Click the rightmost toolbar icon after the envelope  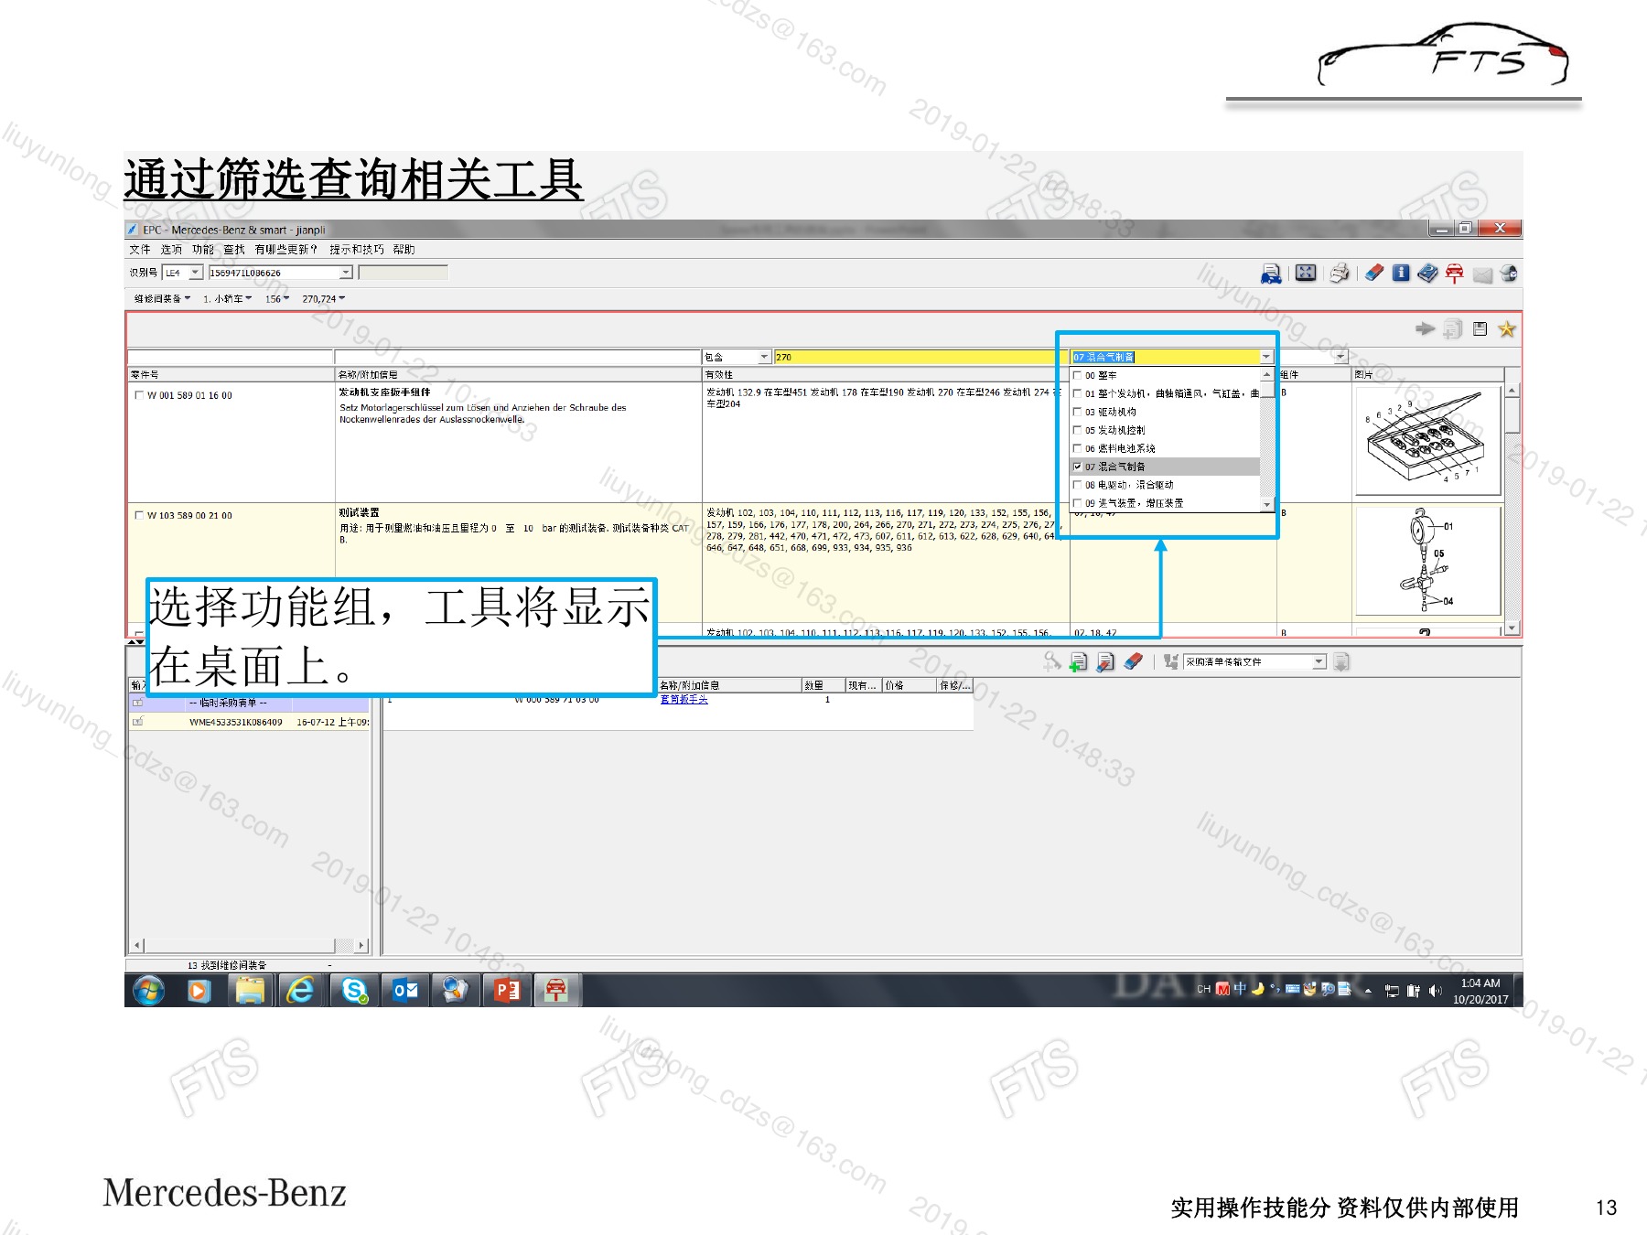(1509, 274)
